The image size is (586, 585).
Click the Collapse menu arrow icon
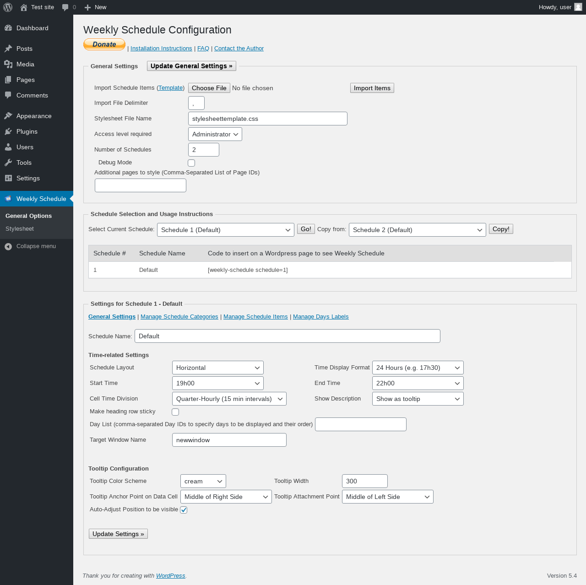(8, 246)
